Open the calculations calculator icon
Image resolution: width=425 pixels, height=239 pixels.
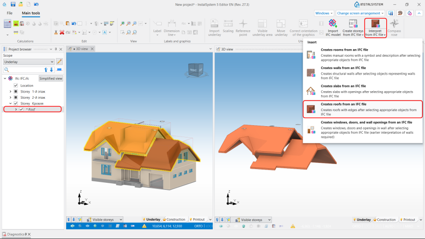7,24
